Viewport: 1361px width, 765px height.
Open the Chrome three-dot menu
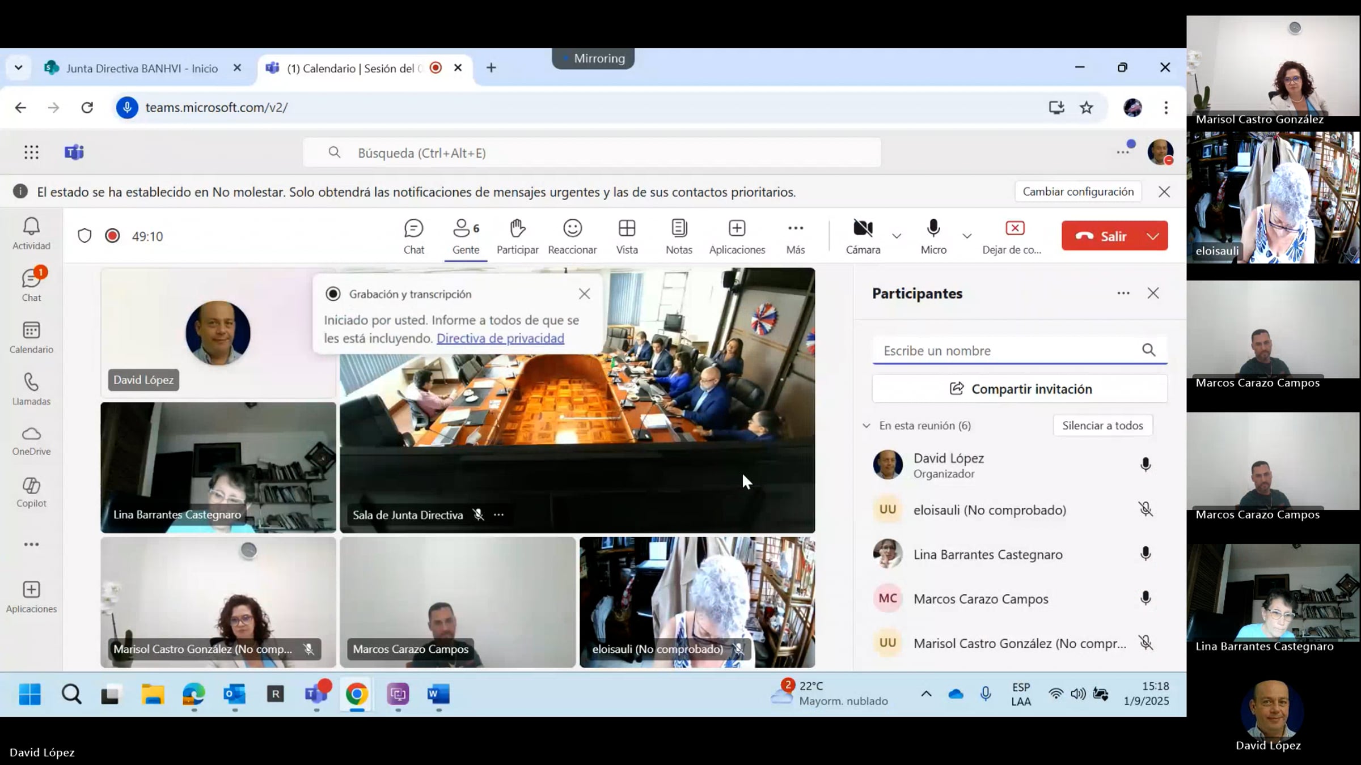point(1166,108)
